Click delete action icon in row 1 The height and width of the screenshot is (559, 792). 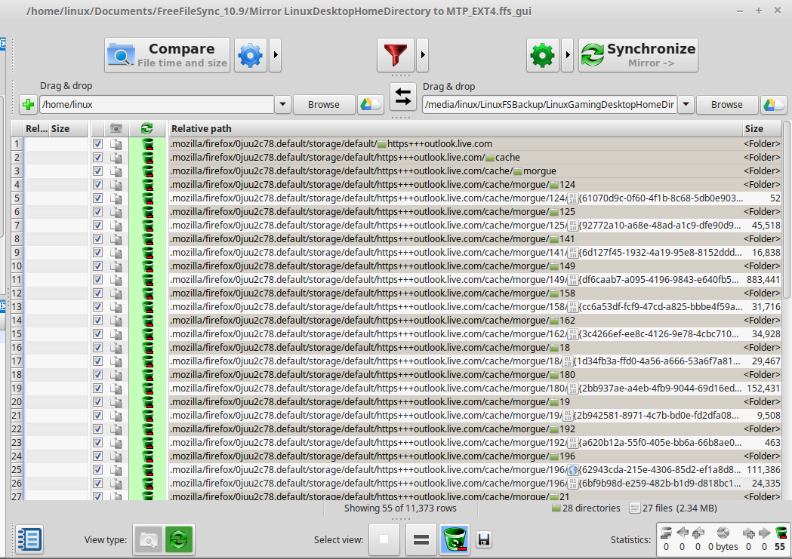(x=147, y=144)
